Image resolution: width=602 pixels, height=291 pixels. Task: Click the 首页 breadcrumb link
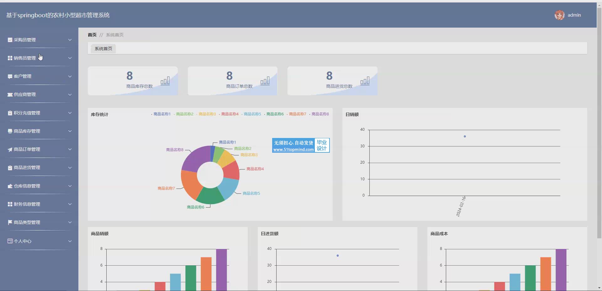[92, 35]
